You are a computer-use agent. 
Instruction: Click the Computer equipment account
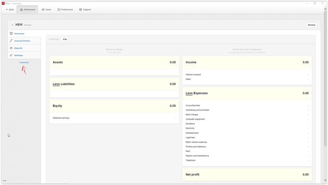195,119
